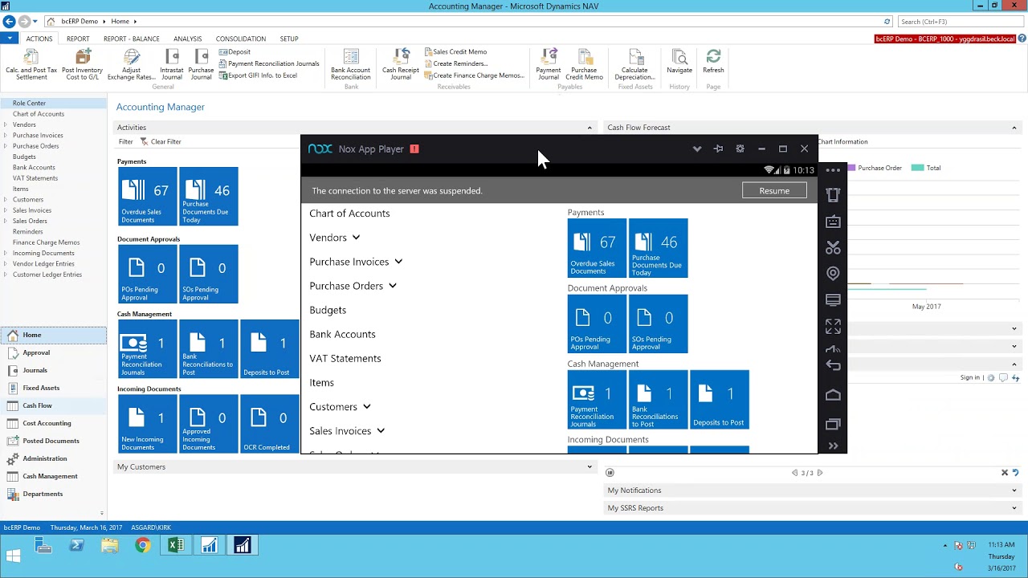The width and height of the screenshot is (1028, 578).
Task: Click Clear Filter in Activities
Action: click(161, 141)
